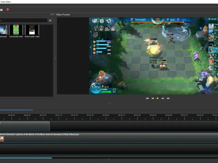Select the Samurai Shodown clip on timeline

[x=109, y=139]
